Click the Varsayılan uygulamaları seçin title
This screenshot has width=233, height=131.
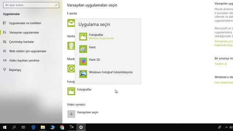pyautogui.click(x=92, y=5)
